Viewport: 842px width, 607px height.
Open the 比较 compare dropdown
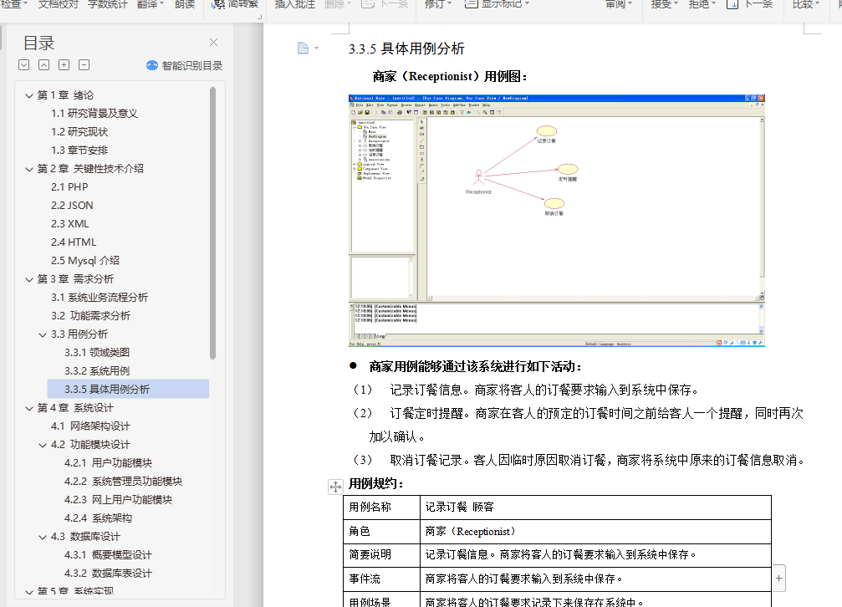point(807,5)
